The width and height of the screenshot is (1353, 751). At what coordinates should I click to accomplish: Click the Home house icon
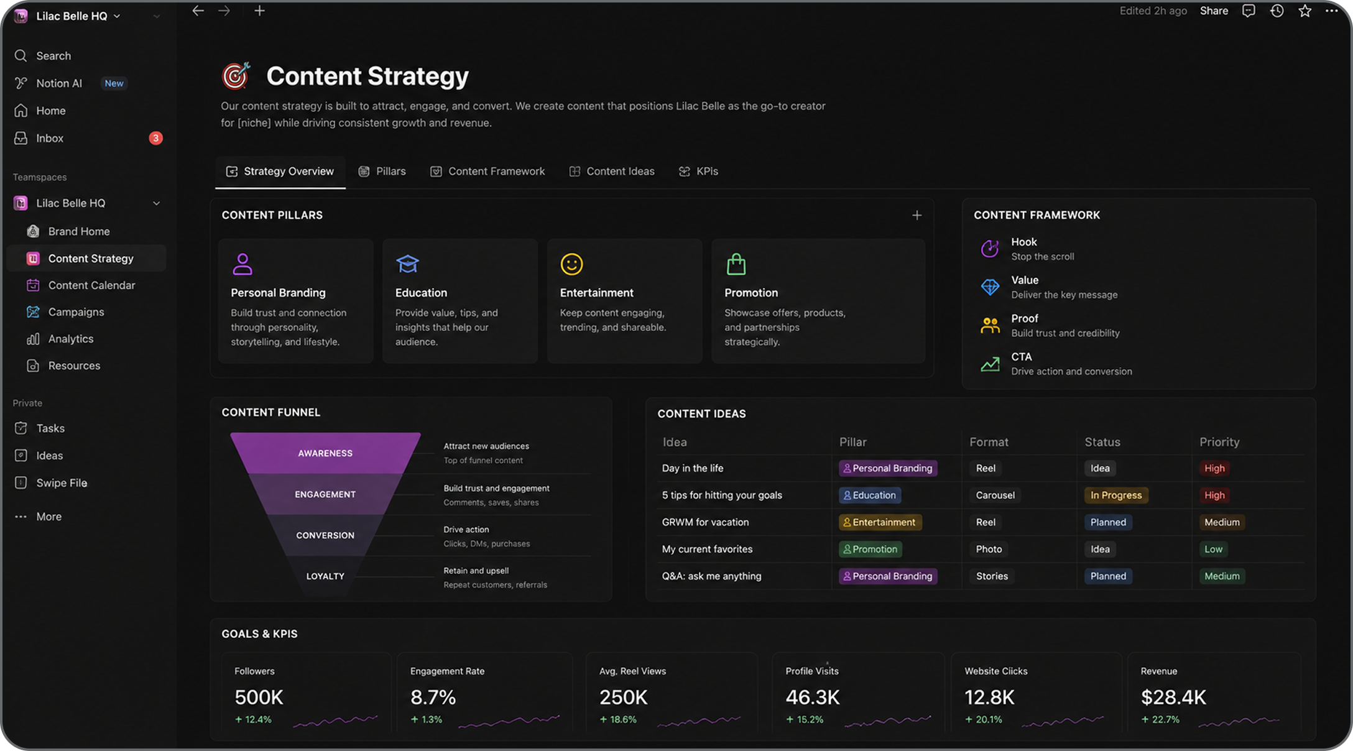(x=21, y=110)
